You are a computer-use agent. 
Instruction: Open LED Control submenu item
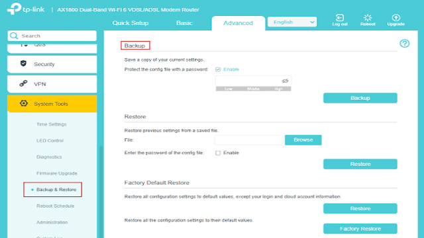[50, 141]
